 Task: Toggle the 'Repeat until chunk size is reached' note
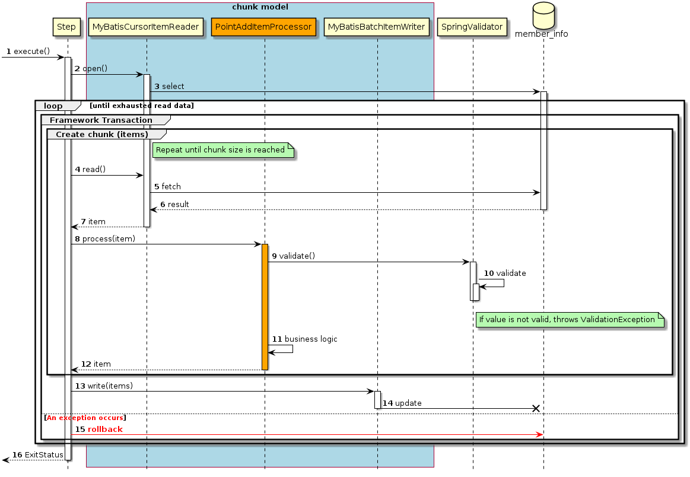click(222, 150)
